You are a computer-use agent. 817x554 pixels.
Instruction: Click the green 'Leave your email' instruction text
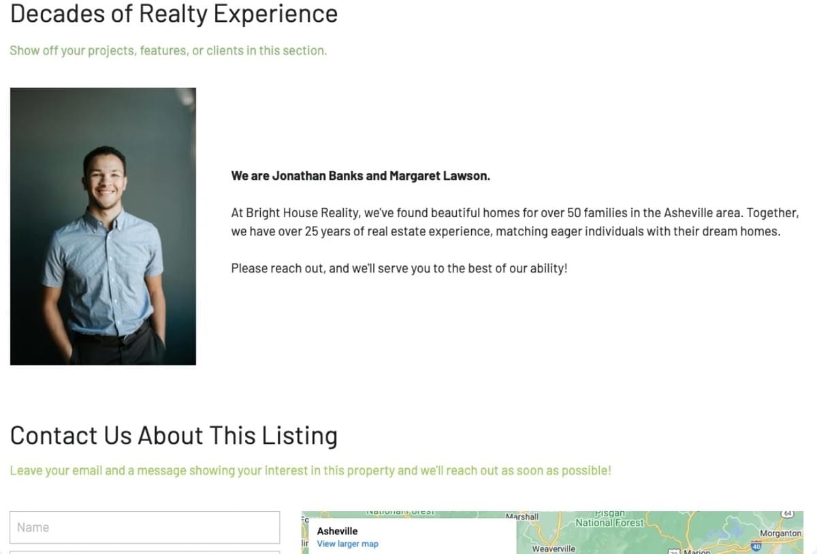click(310, 470)
